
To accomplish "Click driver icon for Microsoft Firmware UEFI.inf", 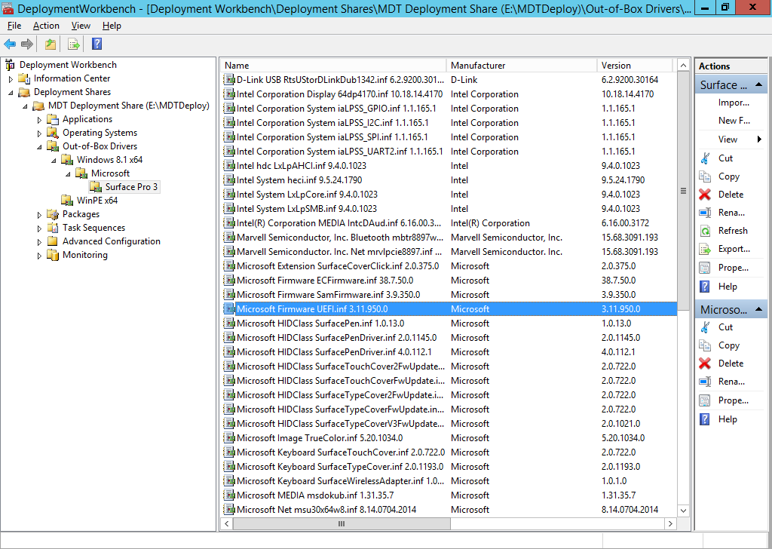I will 229,308.
